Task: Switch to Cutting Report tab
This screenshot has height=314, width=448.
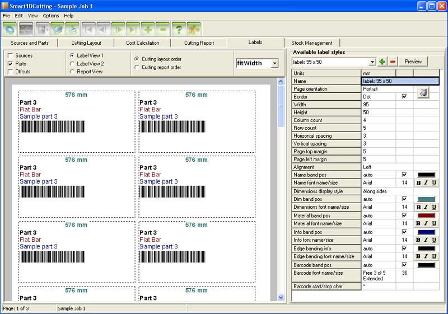Action: pyautogui.click(x=199, y=43)
